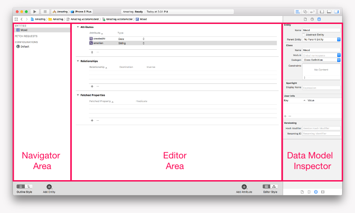Select the emotion attribute row
Screen dimensions: 355x213
point(183,43)
